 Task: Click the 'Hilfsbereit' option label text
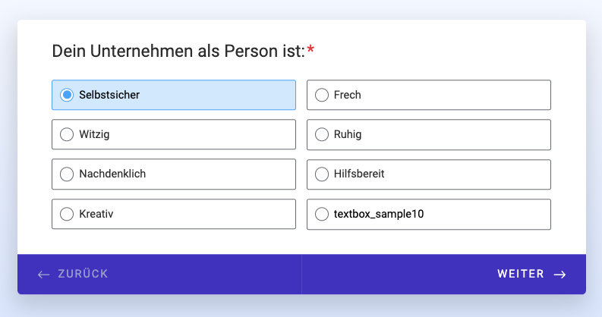pyautogui.click(x=359, y=174)
